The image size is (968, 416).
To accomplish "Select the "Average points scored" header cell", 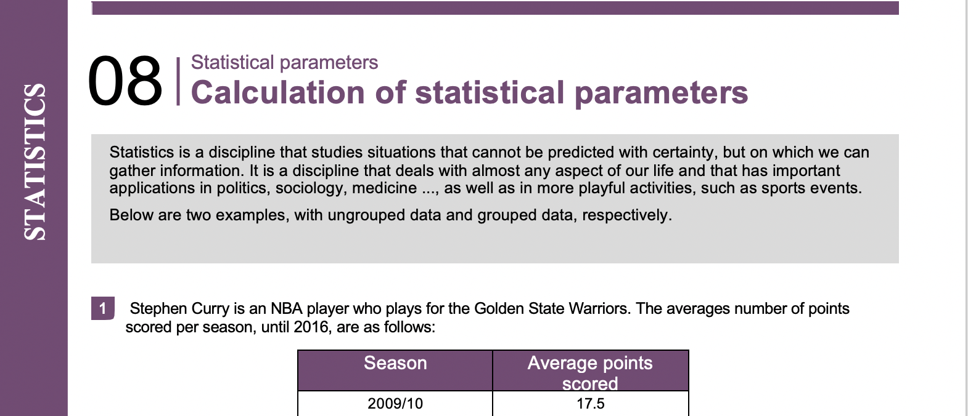I will click(590, 372).
